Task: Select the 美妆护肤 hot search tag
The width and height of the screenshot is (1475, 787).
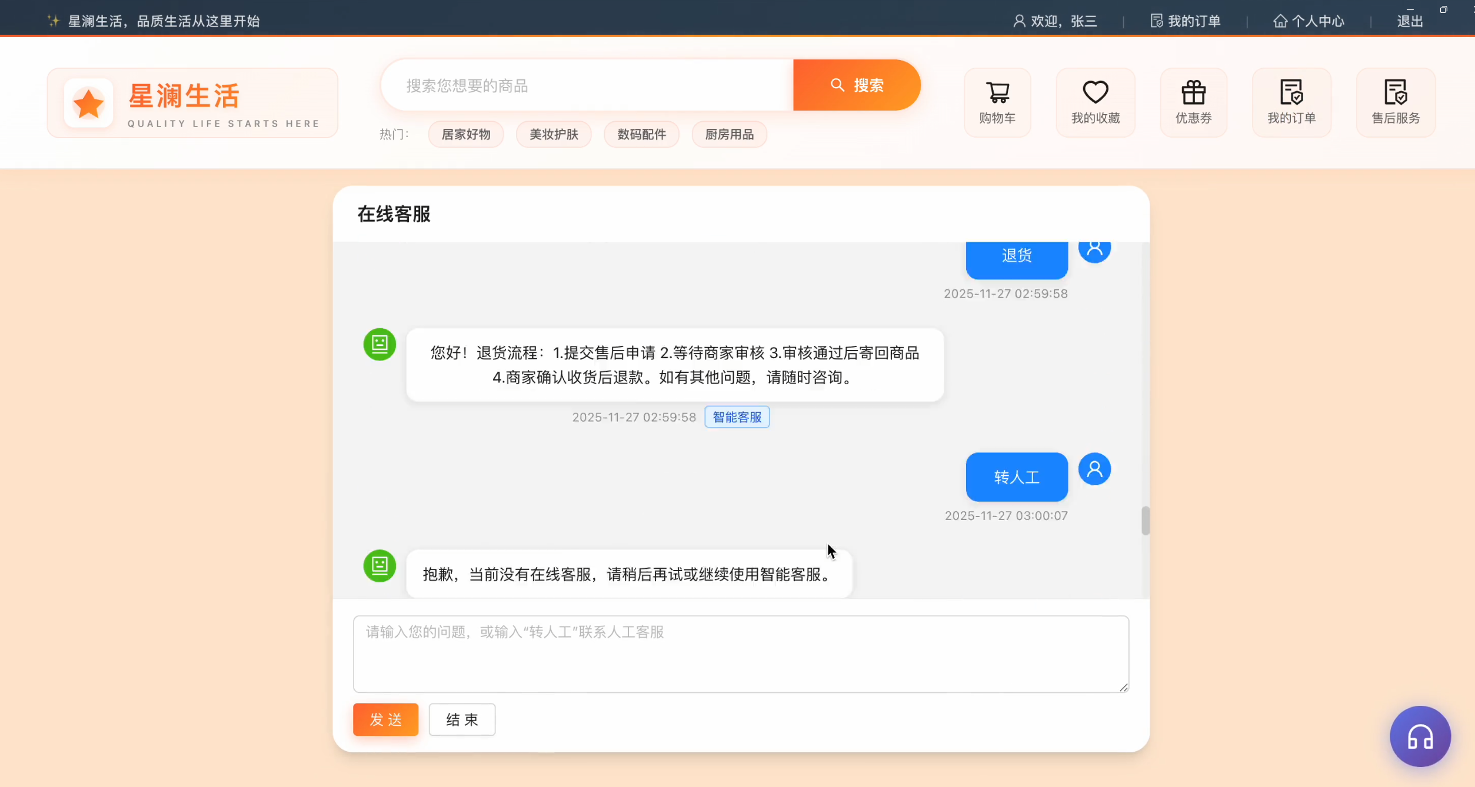Action: click(554, 135)
